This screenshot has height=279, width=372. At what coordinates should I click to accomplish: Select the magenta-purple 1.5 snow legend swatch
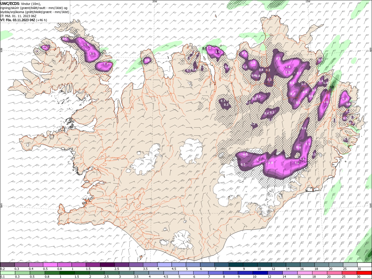point(93,264)
